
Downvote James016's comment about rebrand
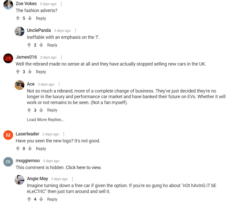pos(30,72)
